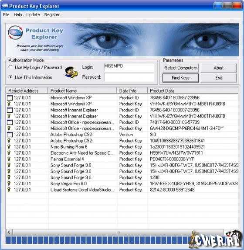
Task: Click the blue progress bar at bottom
Action: 98,240
